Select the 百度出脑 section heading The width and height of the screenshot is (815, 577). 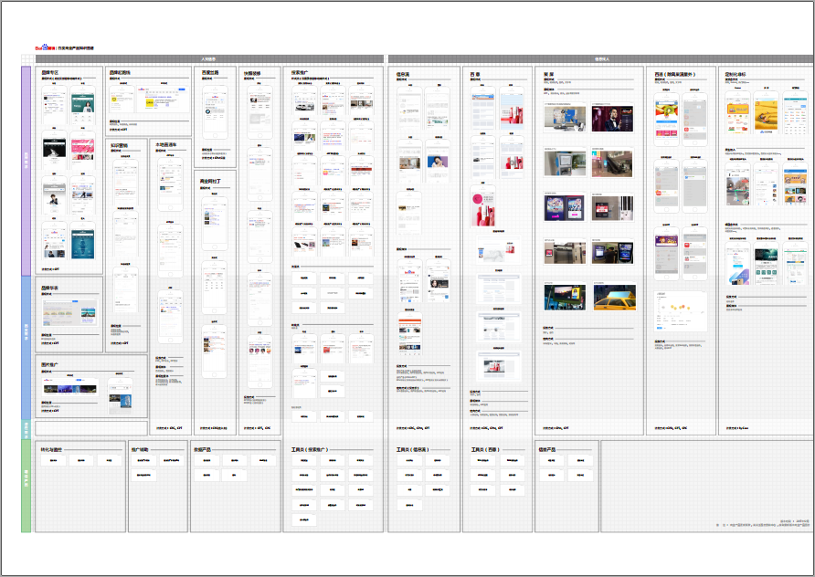[210, 72]
